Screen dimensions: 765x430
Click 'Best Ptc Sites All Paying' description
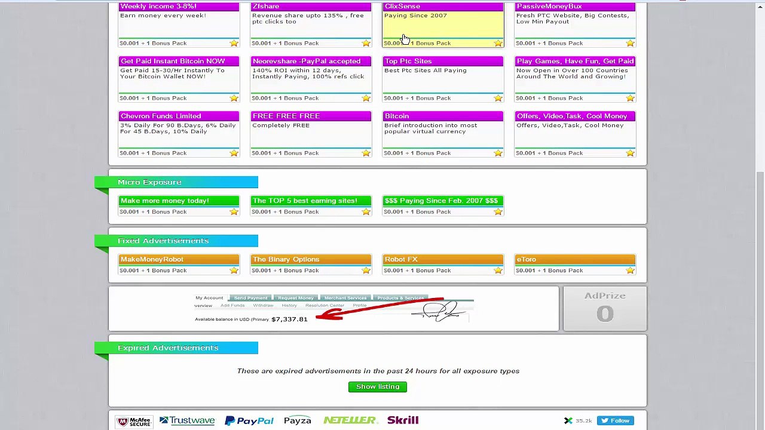(x=426, y=70)
